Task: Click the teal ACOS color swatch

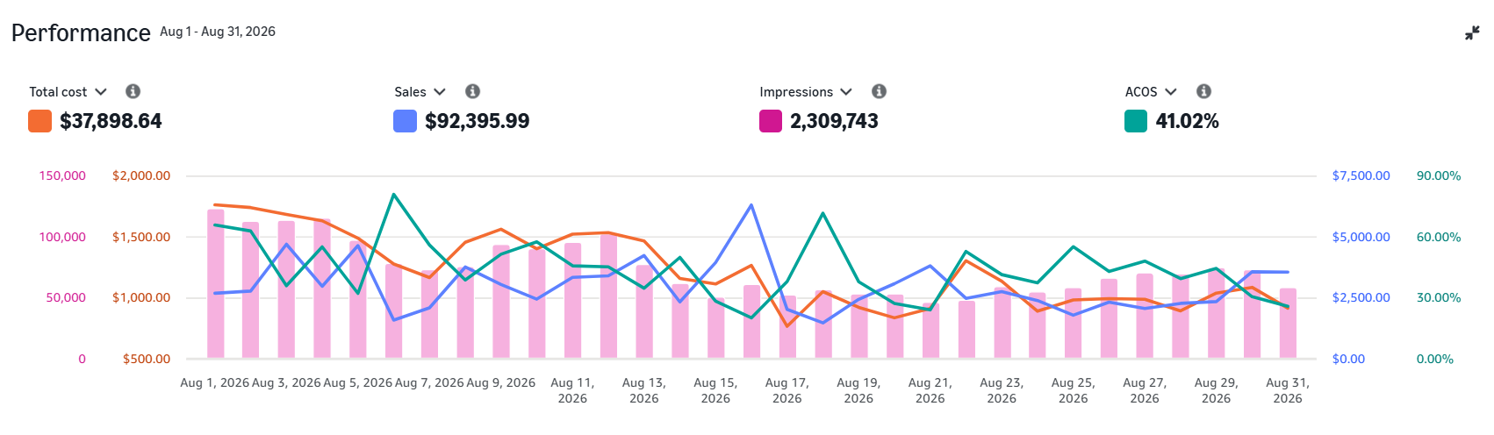Action: pyautogui.click(x=1136, y=121)
